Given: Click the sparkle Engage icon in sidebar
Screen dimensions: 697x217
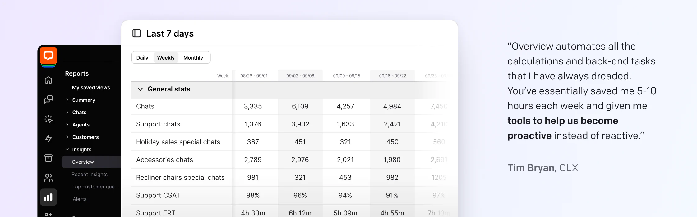Looking at the screenshot, I should click(48, 119).
